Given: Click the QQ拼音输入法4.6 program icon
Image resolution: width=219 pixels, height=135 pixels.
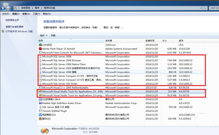Looking at the screenshot, I should [x=40, y=99].
